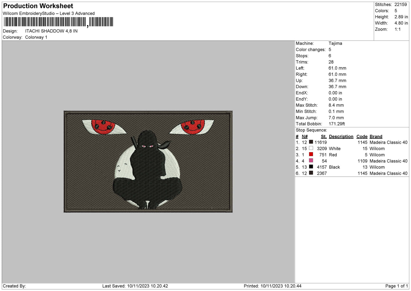Click the stitches count '22159'
The height and width of the screenshot is (291, 411).
(x=400, y=5)
